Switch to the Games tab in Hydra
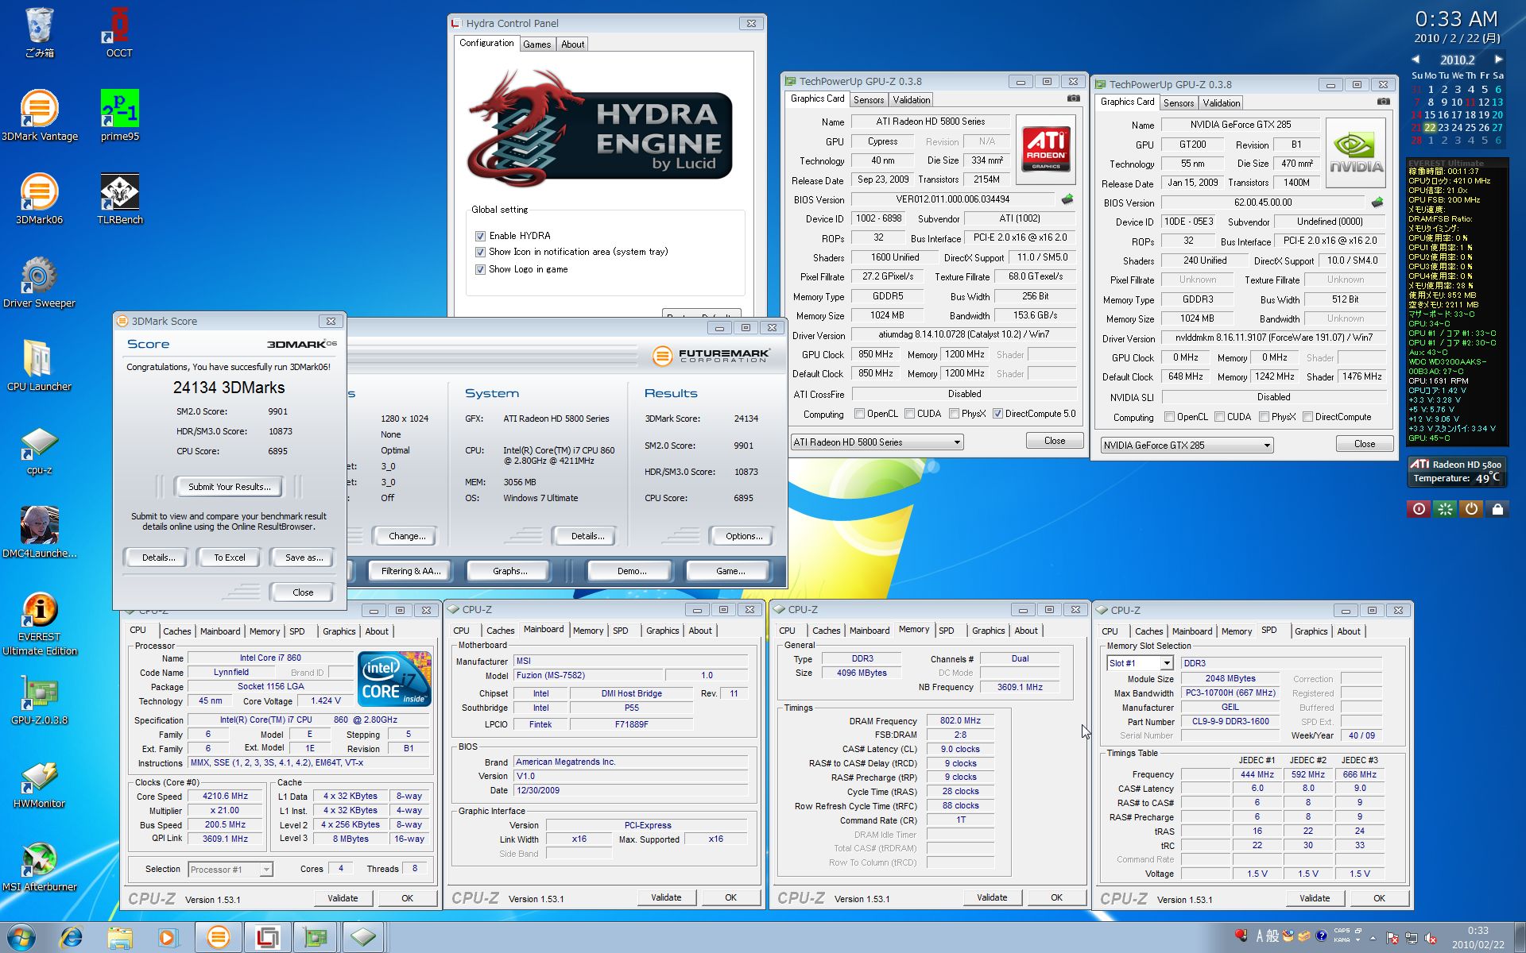 (536, 44)
